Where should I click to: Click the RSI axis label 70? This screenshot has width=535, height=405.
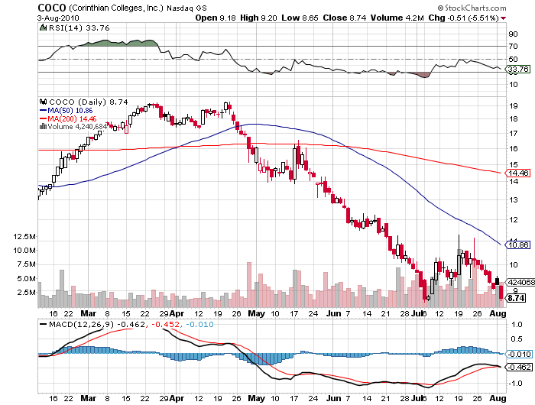tap(513, 46)
